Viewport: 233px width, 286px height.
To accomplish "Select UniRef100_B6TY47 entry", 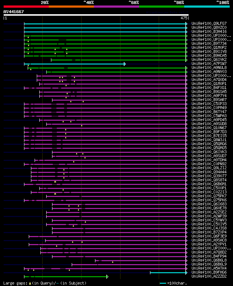I will click(x=209, y=112).
